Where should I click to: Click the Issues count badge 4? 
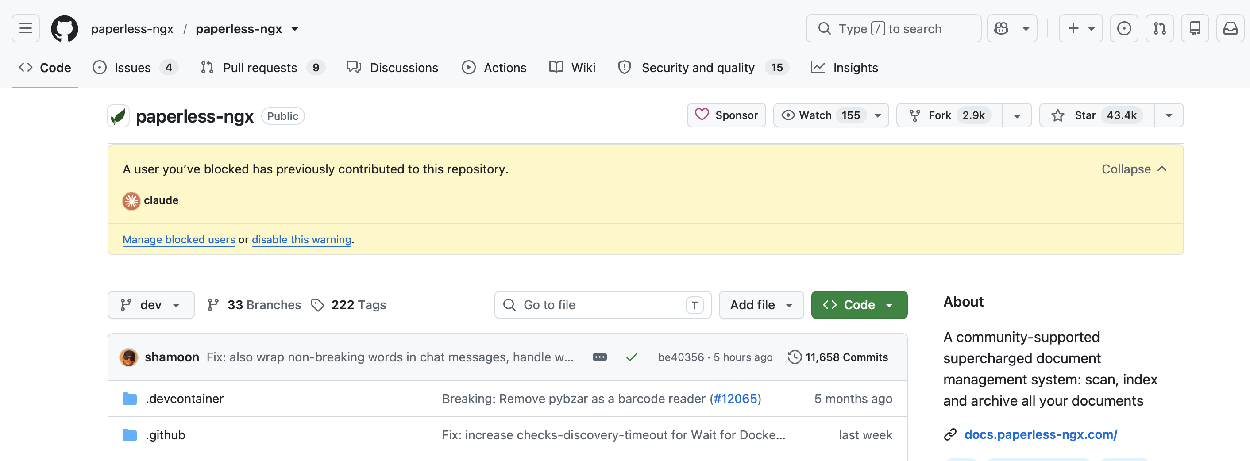pyautogui.click(x=168, y=67)
